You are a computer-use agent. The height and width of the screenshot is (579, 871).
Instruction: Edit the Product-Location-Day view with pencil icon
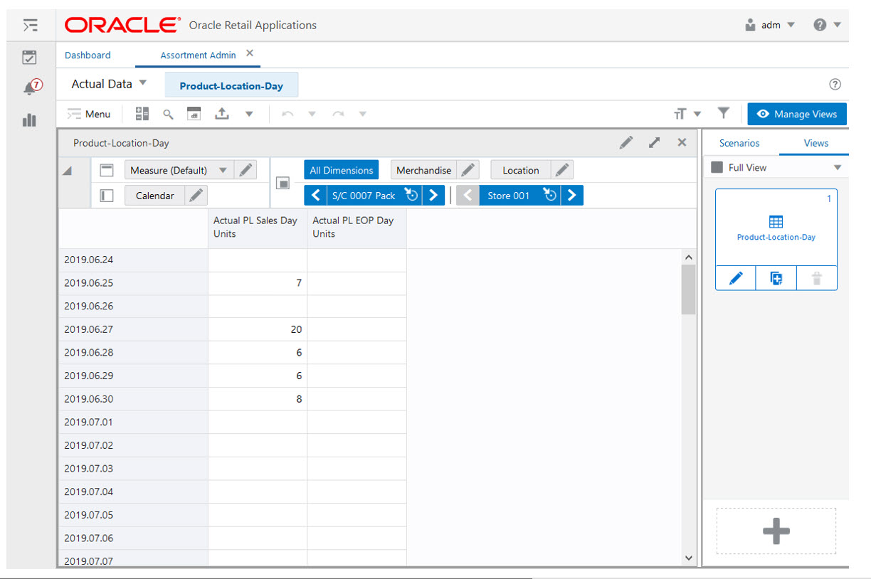(x=626, y=143)
